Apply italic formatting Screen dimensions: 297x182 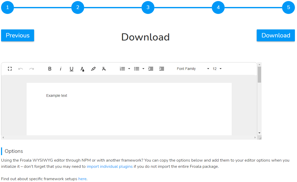[x=60, y=69]
